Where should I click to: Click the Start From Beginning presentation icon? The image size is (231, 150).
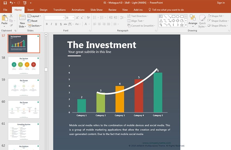25,3
